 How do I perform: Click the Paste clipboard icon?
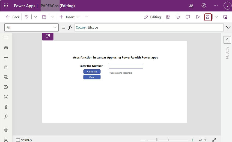[x=44, y=17]
